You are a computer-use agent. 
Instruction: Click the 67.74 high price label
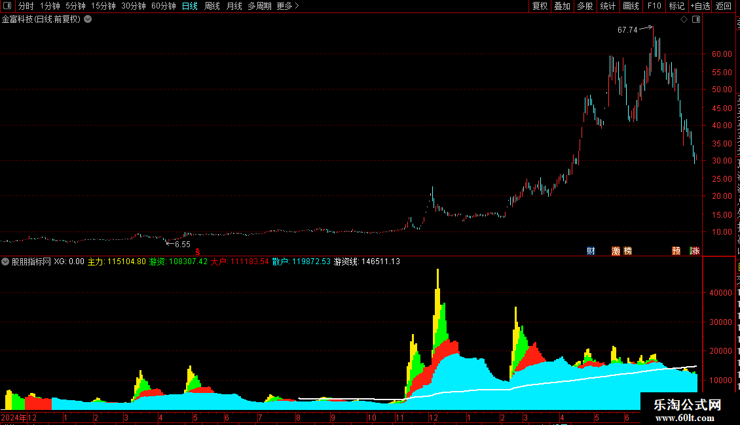pyautogui.click(x=627, y=30)
